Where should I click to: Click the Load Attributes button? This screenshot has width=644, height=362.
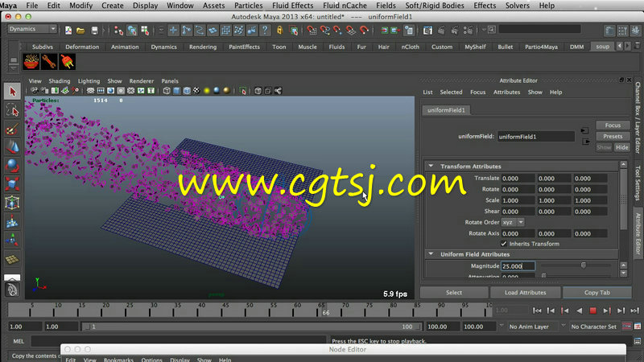(526, 292)
